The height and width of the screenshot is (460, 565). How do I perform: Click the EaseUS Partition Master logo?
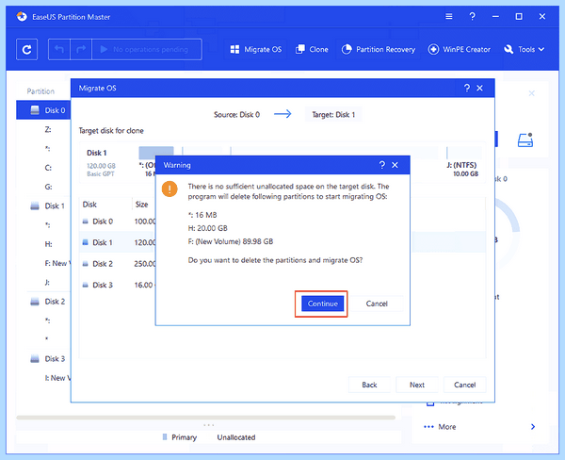tap(22, 17)
